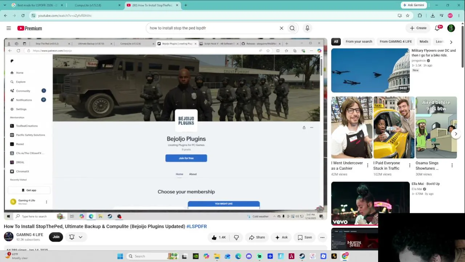Open more options for Stuck in Traffic short
The height and width of the screenshot is (262, 465).
coord(409,166)
